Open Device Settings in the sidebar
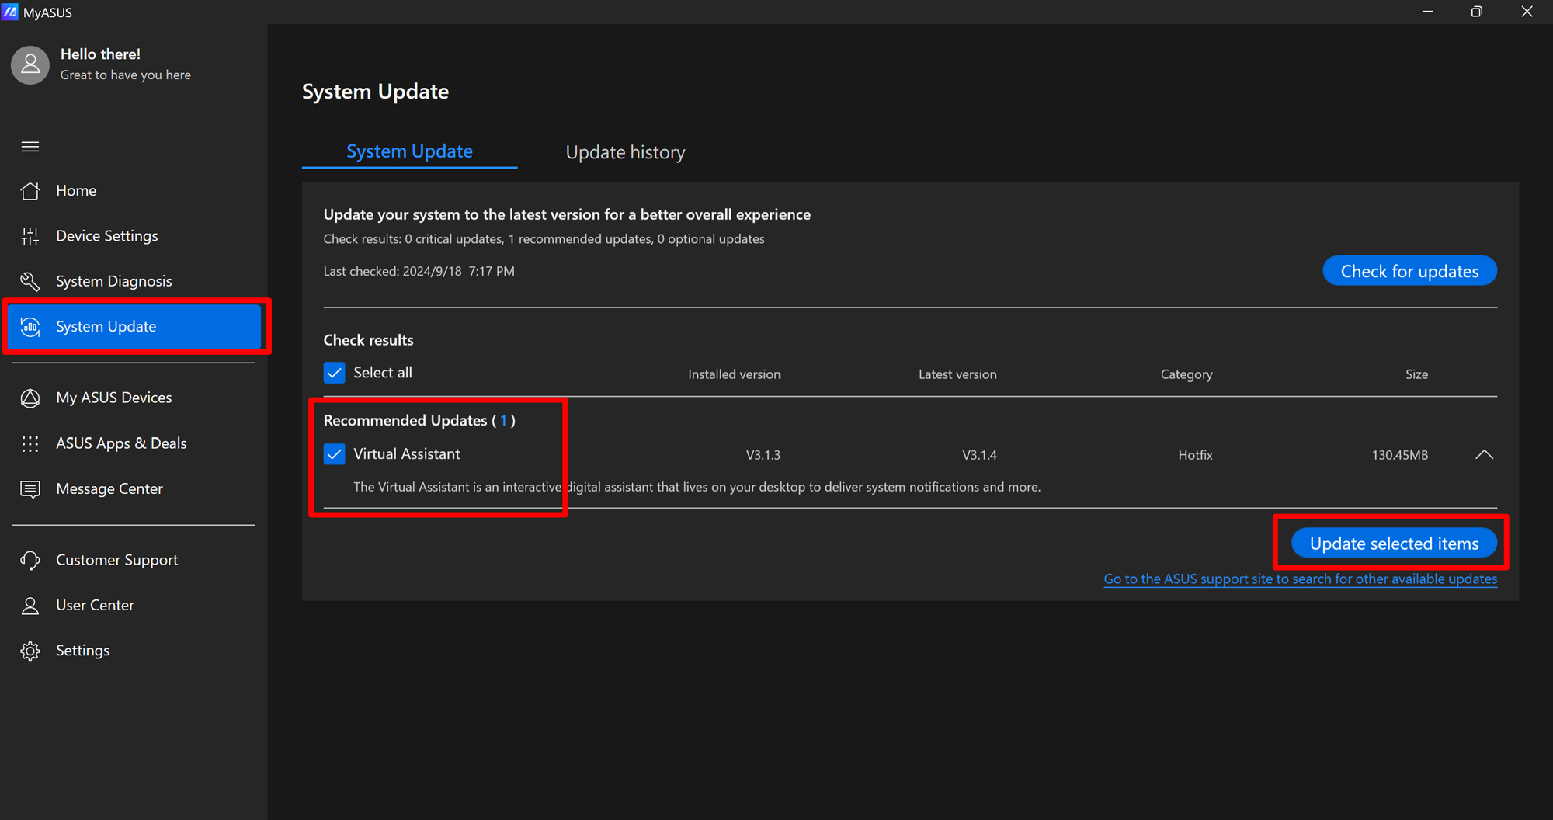This screenshot has width=1553, height=820. click(x=134, y=236)
